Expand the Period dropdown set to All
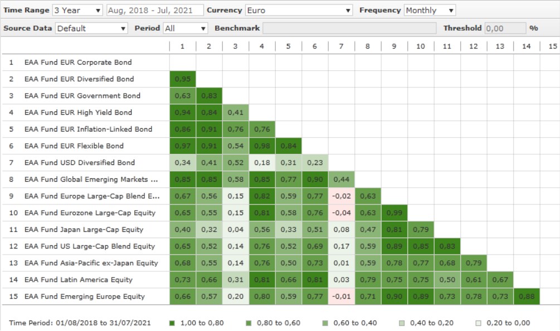 (x=185, y=28)
